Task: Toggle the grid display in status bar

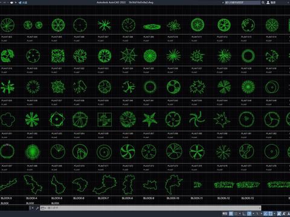Action: click(231, 213)
